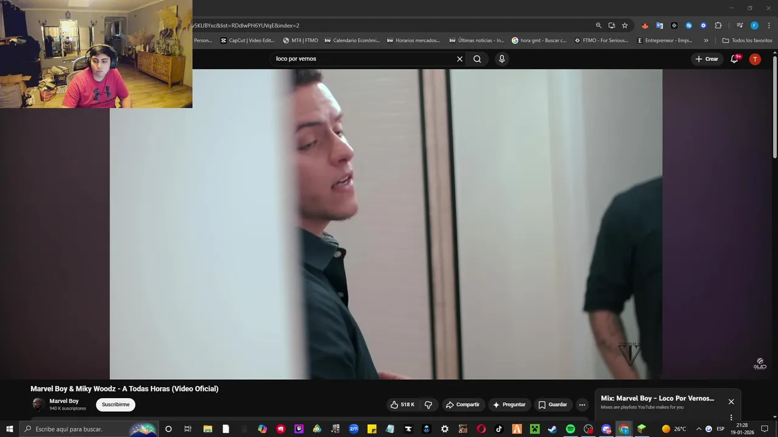Open the blue circle extension icon
778x437 pixels.
pos(703,25)
